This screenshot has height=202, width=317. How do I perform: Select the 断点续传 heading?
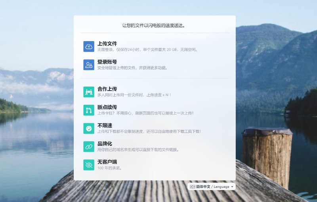[107, 107]
